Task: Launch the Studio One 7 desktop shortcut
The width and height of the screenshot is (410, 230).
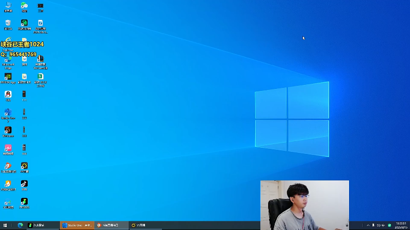Action: click(x=8, y=116)
